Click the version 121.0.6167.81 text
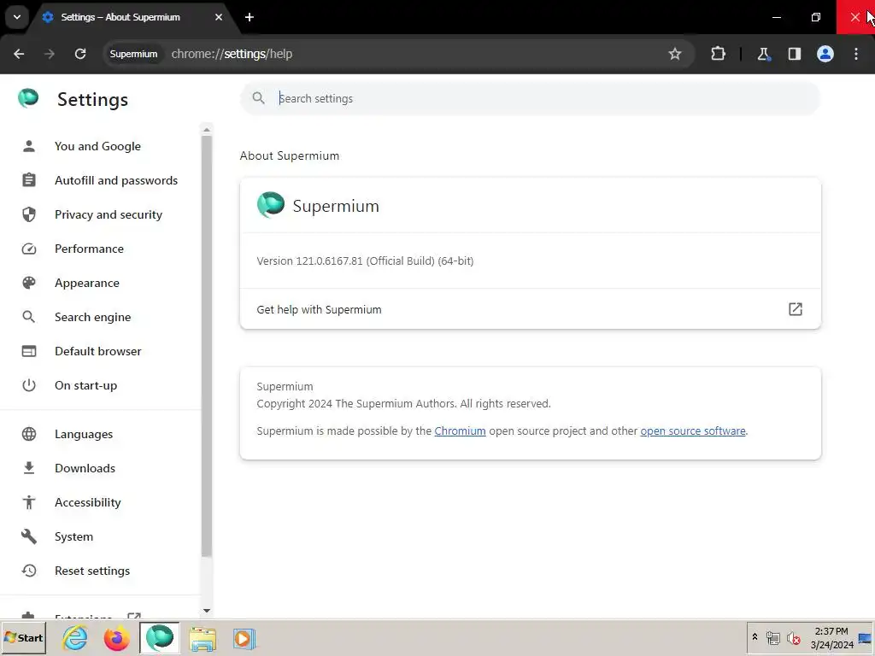This screenshot has height=656, width=875. 365,261
